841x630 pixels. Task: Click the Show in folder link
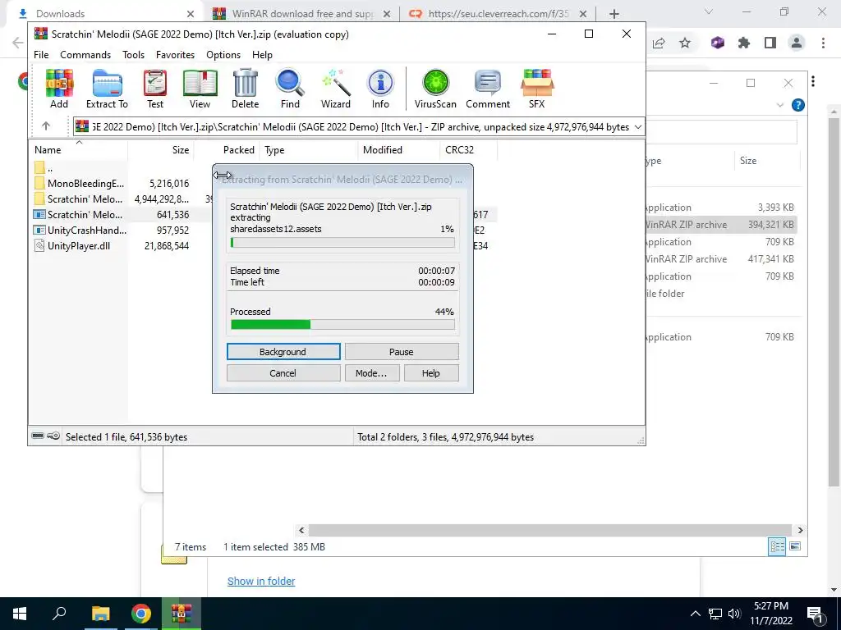(x=261, y=582)
